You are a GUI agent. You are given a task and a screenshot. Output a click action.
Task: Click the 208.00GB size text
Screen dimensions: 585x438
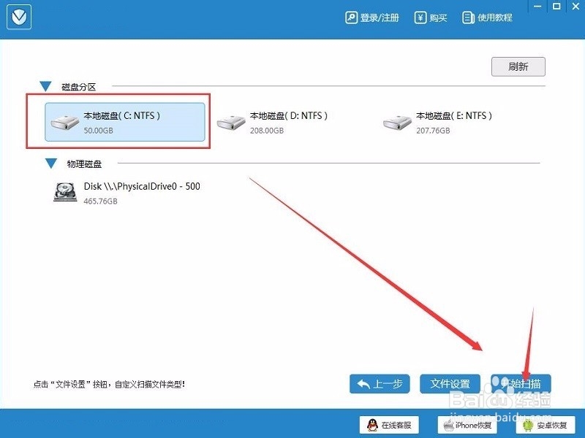pyautogui.click(x=267, y=131)
